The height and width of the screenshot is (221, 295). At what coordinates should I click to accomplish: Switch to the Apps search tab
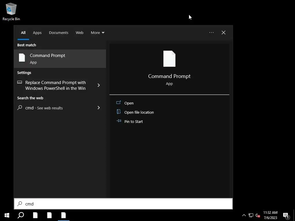click(37, 33)
